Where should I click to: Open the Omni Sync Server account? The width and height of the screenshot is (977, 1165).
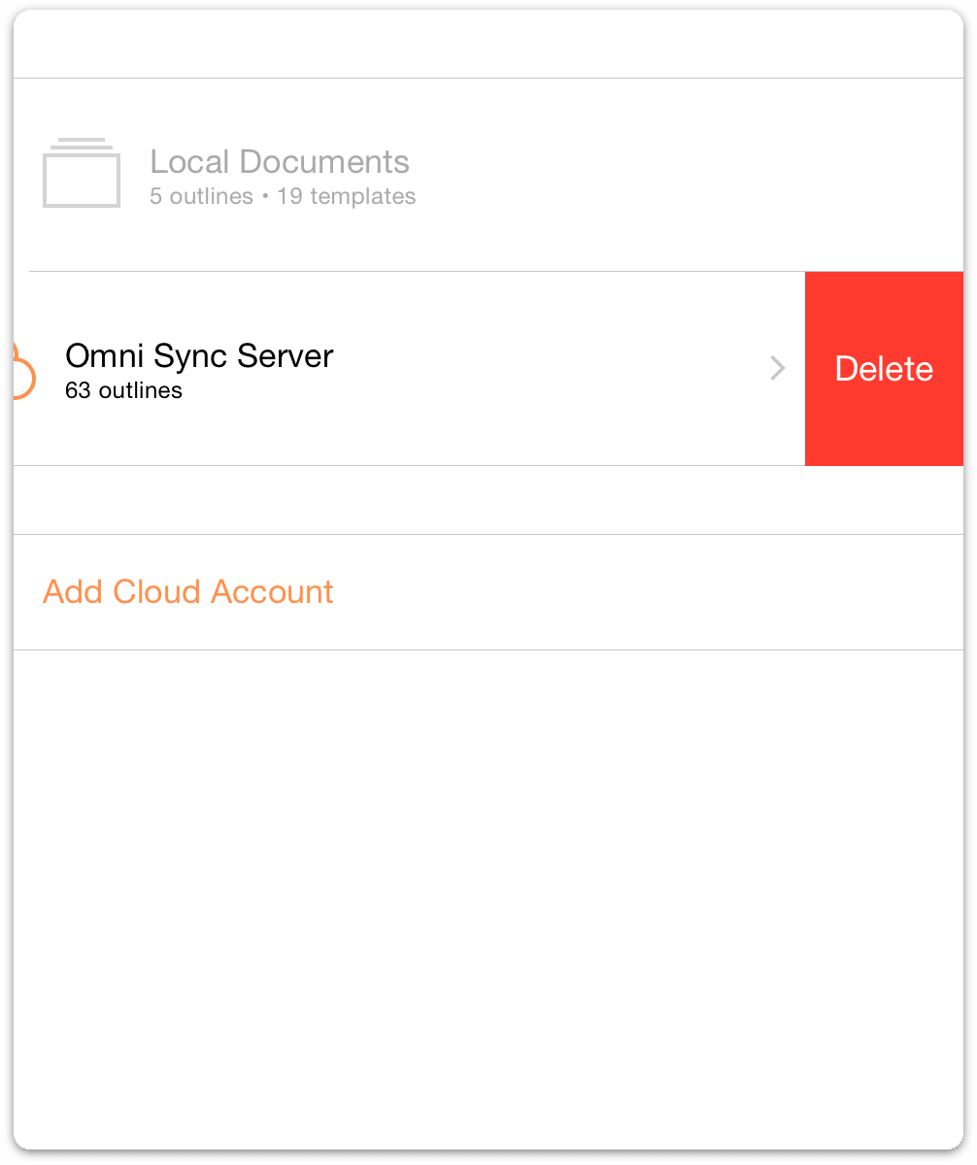[x=409, y=369]
